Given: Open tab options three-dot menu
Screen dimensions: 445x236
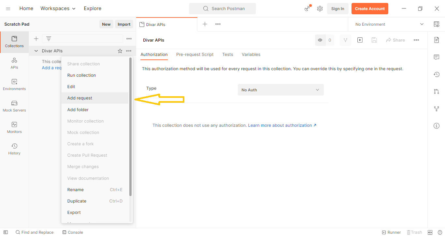Looking at the screenshot, I should click(218, 24).
